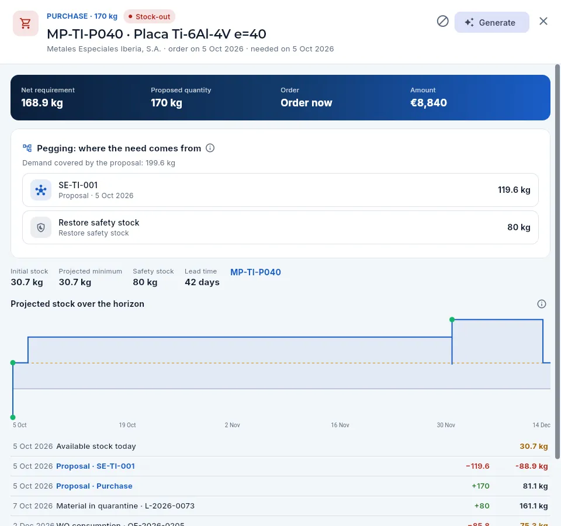Click the 5 Oct chart bottom marker

click(x=13, y=417)
